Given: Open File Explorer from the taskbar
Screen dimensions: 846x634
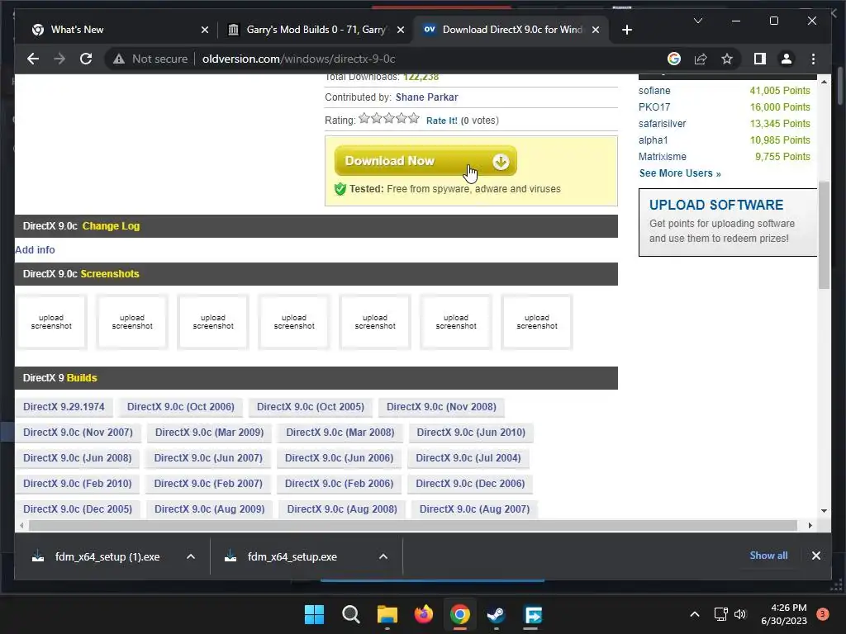Looking at the screenshot, I should [387, 614].
